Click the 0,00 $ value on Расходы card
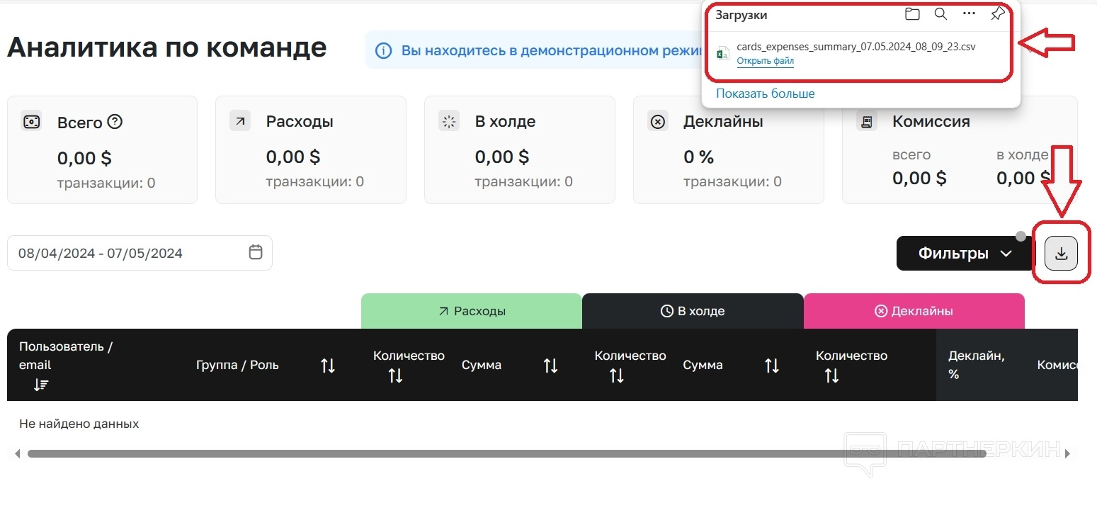1097x515 pixels. [293, 157]
